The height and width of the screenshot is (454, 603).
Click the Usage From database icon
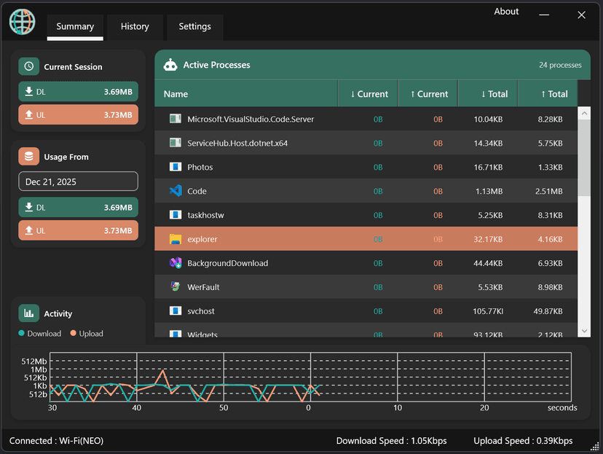(29, 157)
